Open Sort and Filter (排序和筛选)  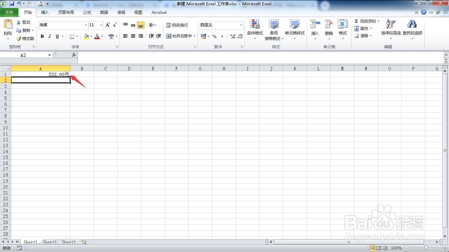[x=391, y=29]
